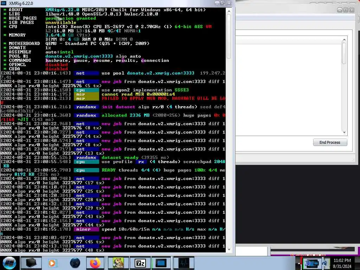Image resolution: width=360 pixels, height=270 pixels.
Task: Click the background window list scroll-up arrow
Action: pos(344,40)
